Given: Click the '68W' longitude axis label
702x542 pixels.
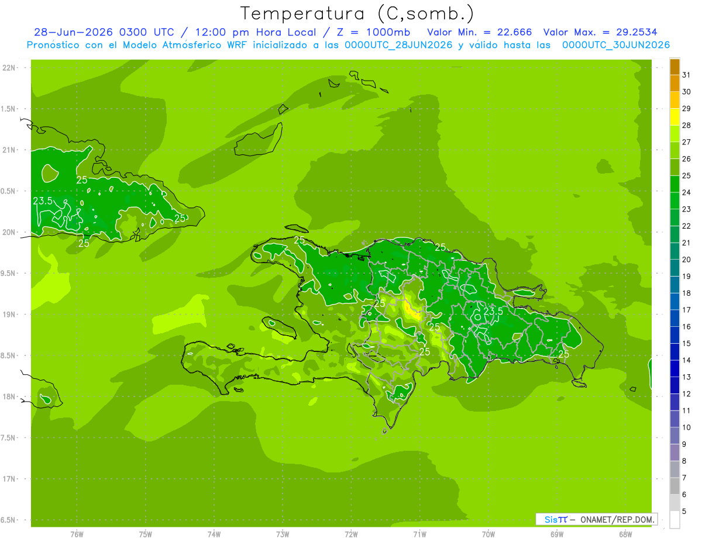Looking at the screenshot, I should click(625, 534).
